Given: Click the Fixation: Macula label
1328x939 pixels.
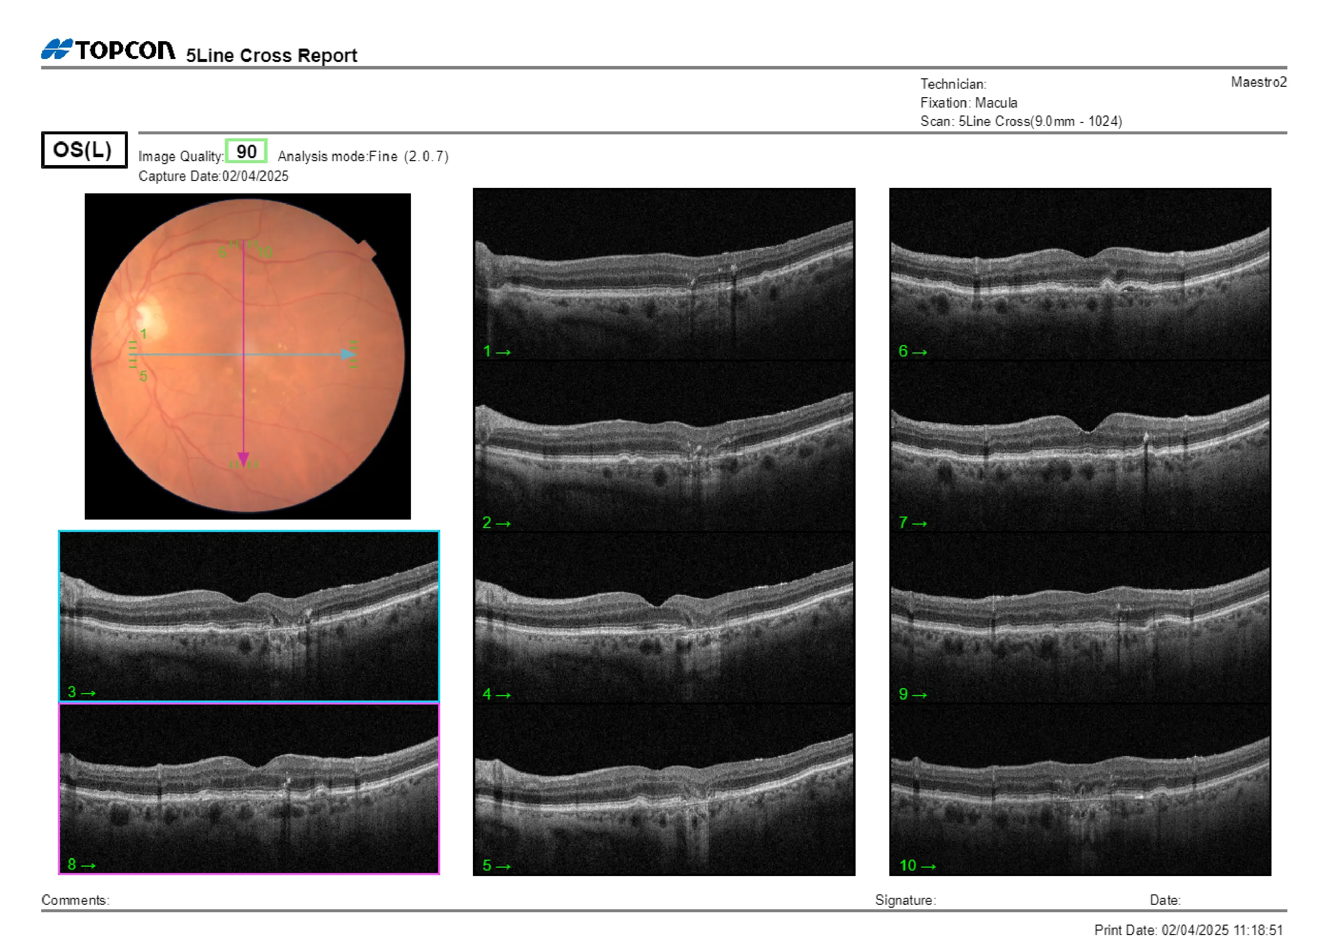Looking at the screenshot, I should coord(970,103).
